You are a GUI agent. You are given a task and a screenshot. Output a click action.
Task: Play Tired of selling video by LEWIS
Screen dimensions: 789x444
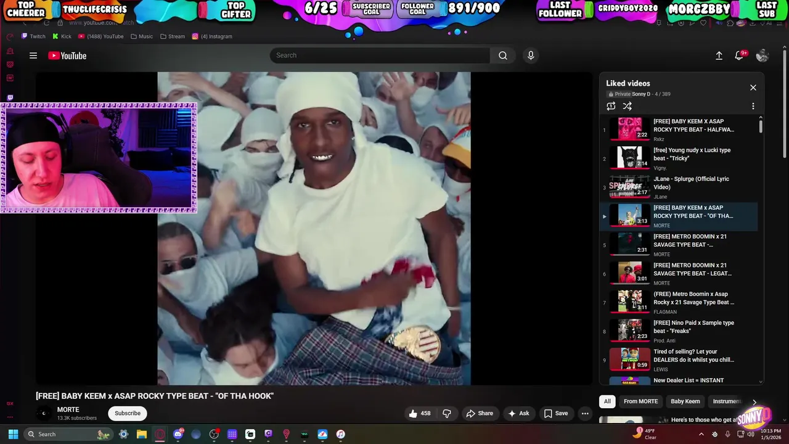[x=678, y=360]
